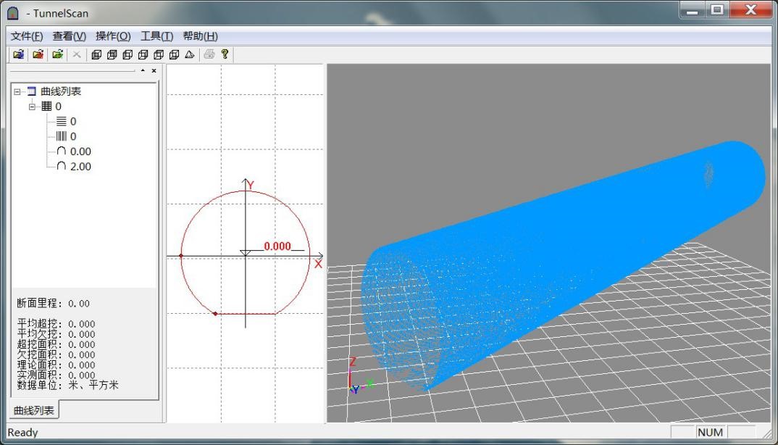This screenshot has width=778, height=445.
Task: Close the TunnelScan window
Action: click(751, 10)
